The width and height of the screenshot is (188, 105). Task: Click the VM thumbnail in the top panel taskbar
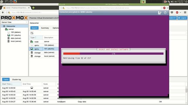pyautogui.click(x=143, y=2)
